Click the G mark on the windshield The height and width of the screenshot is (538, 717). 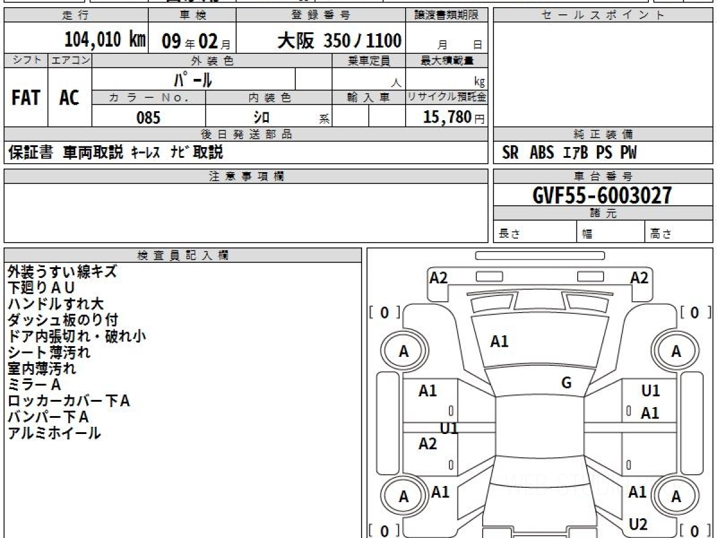(566, 383)
